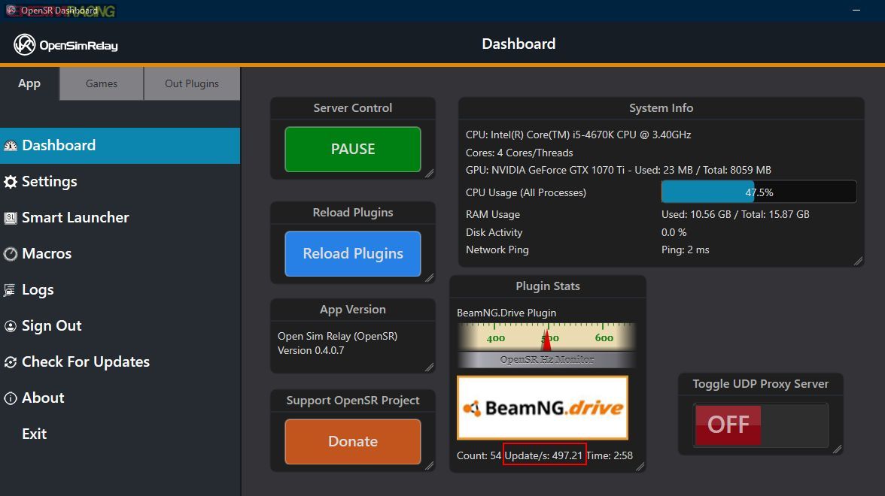This screenshot has height=496, width=885.
Task: Click the OpenSR Hz Monitor gauge
Action: (546, 345)
